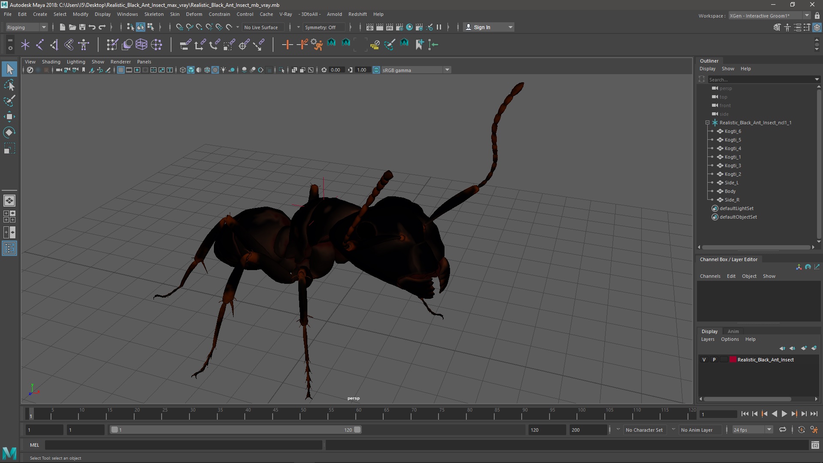
Task: Open animation preferences icon
Action: tap(814, 430)
